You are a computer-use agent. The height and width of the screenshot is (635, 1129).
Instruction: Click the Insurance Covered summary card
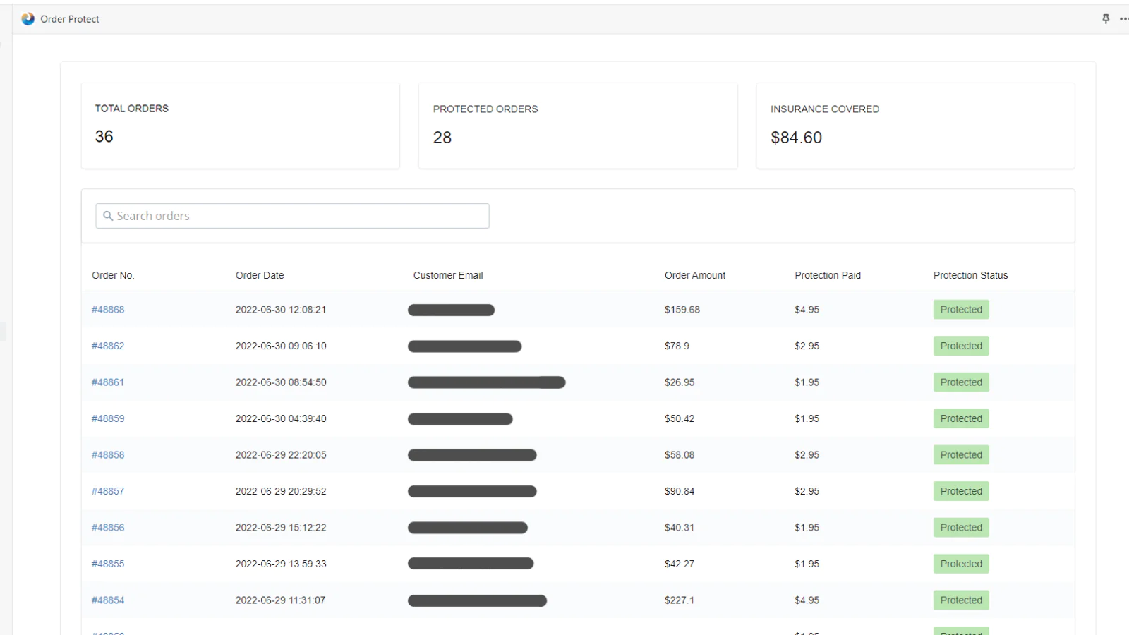[914, 126]
